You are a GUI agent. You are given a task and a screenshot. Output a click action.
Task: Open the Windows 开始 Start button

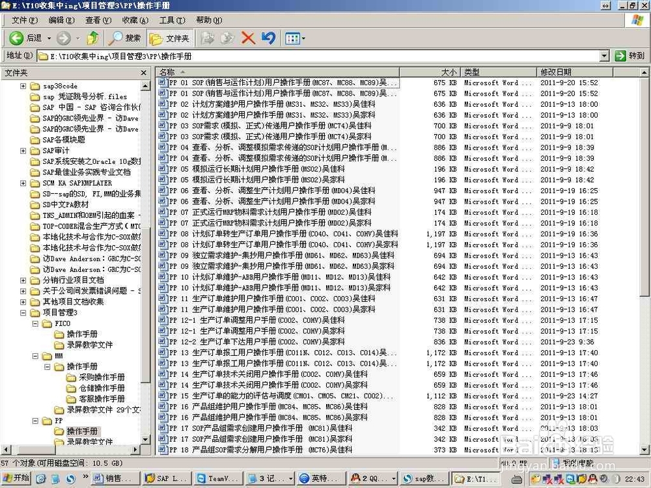click(16, 478)
